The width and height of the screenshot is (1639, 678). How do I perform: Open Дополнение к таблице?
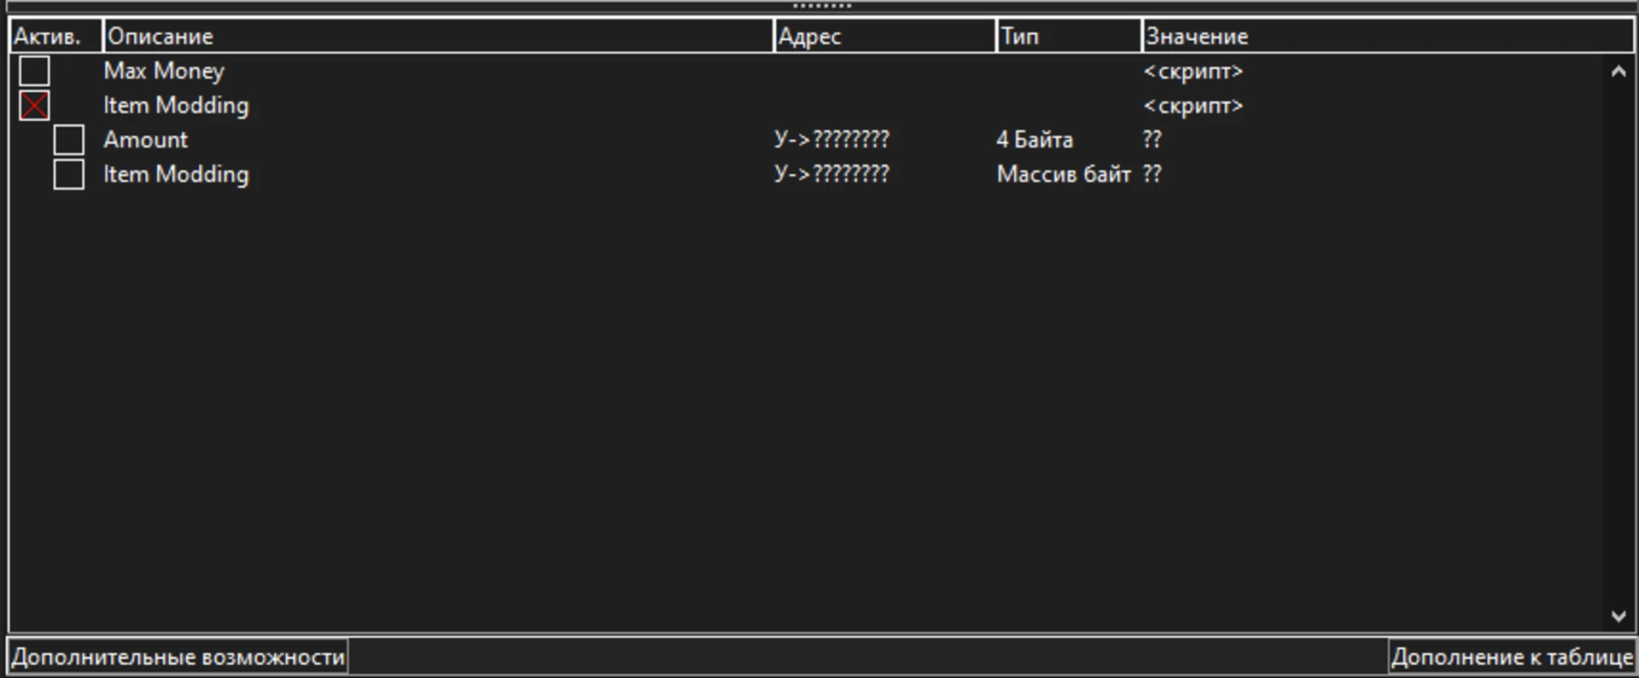(x=1512, y=657)
